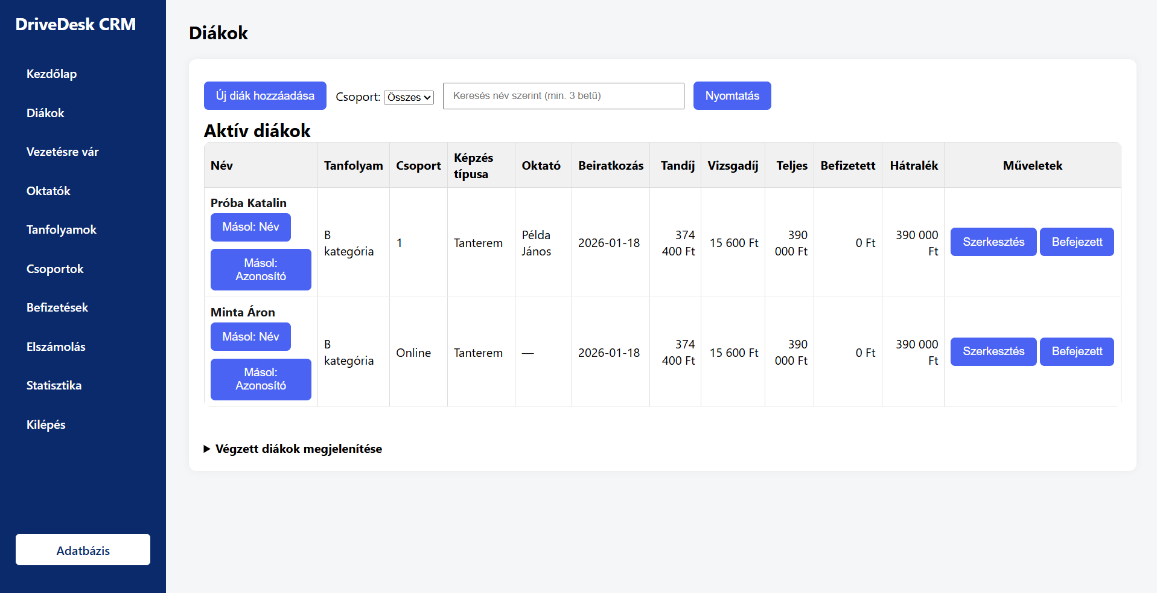The height and width of the screenshot is (593, 1157).
Task: Open the Statisztika page
Action: [x=54, y=385]
